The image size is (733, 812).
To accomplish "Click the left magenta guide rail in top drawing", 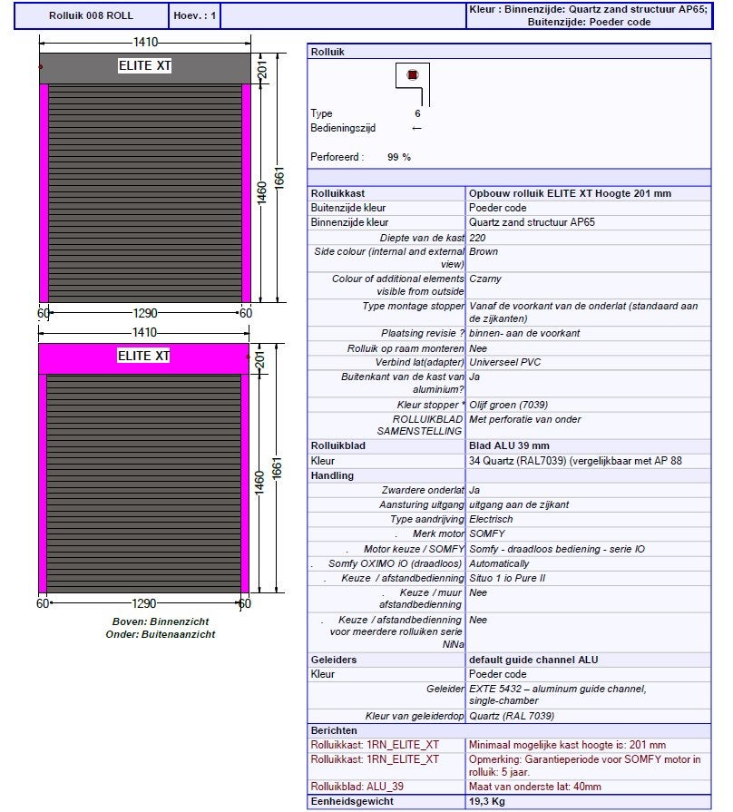I will pos(44,193).
